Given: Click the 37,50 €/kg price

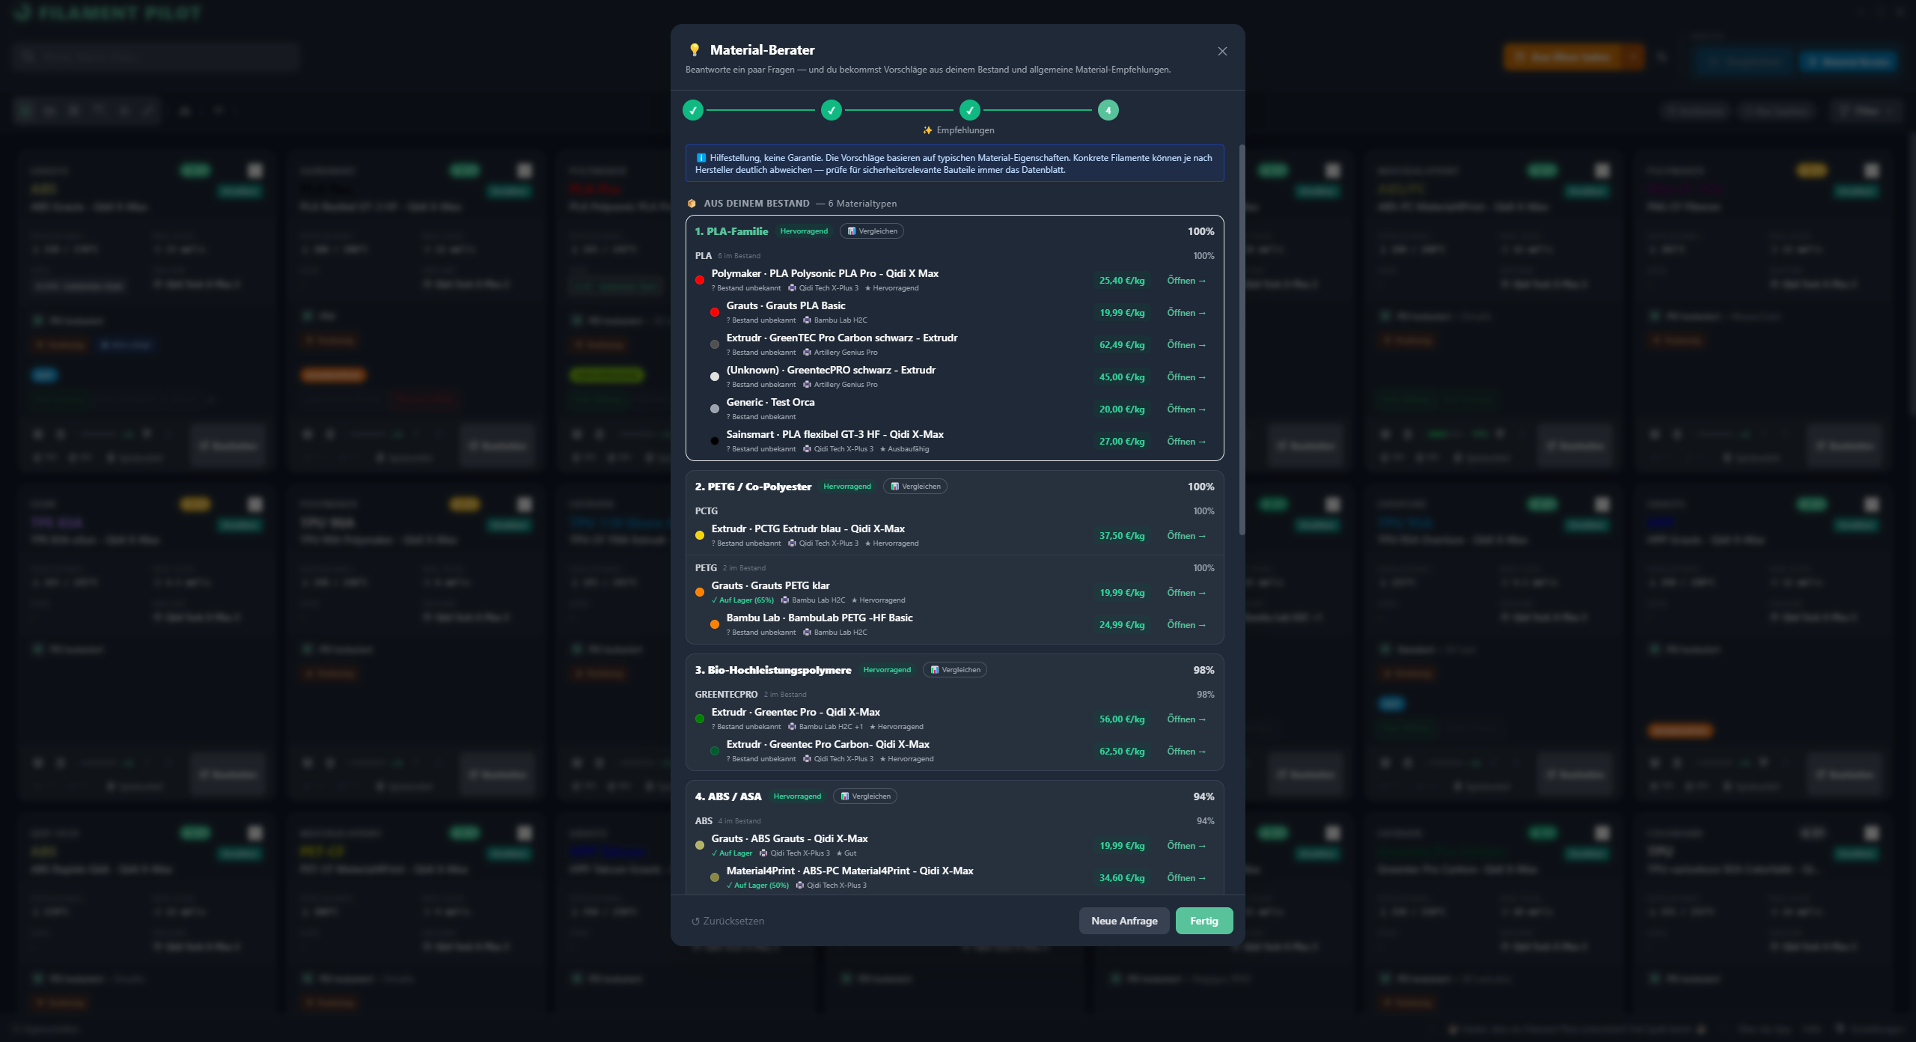Looking at the screenshot, I should (1122, 536).
